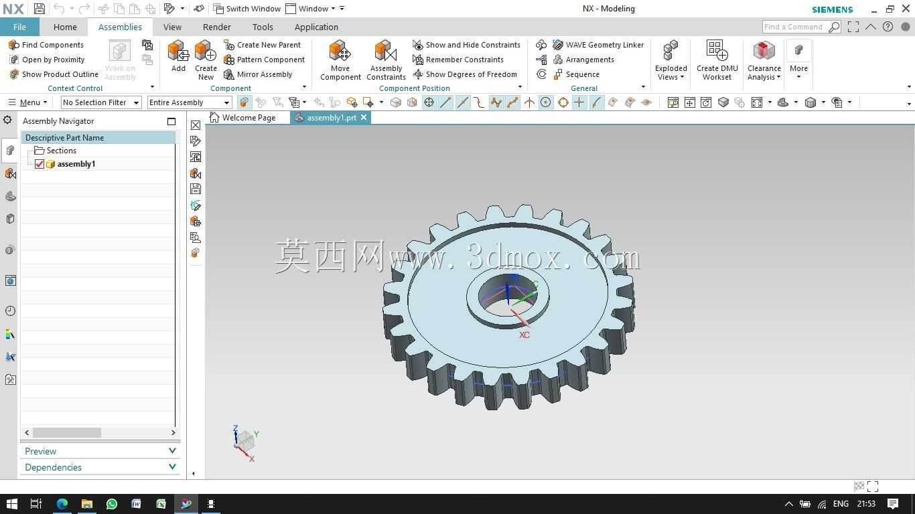Click the Descriptive Part Name column header

click(98, 137)
